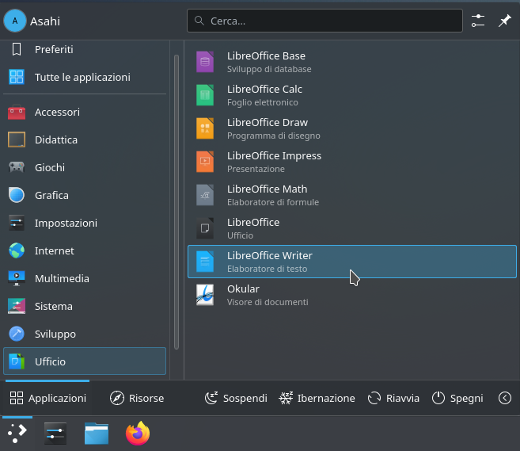Click the category list scrollbar

click(176, 198)
